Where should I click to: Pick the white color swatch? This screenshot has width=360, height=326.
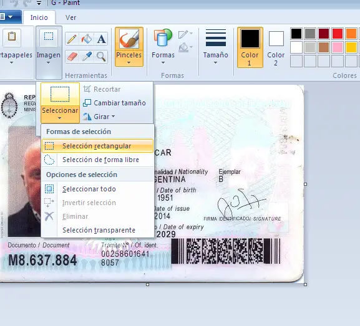coord(296,47)
